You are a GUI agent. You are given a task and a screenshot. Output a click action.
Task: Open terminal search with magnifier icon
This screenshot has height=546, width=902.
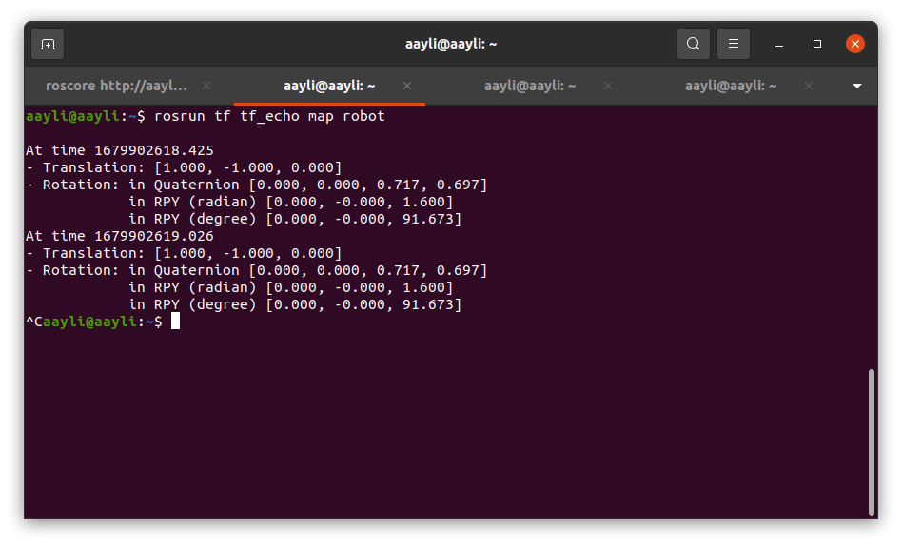(694, 44)
